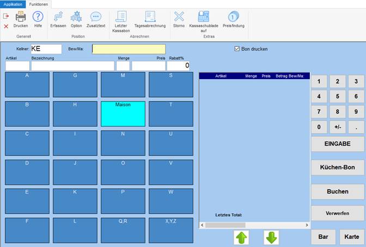Open cash drawer with Kassaschublade auf
Screen dimensions: 366x247
click(203, 18)
